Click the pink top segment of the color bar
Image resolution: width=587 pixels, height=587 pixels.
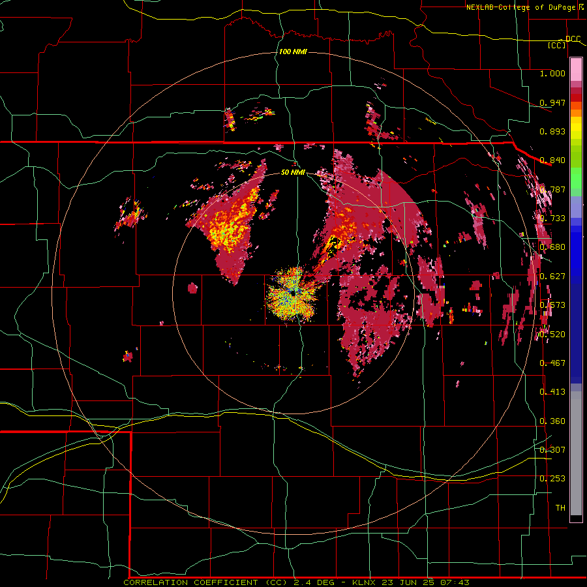(576, 70)
